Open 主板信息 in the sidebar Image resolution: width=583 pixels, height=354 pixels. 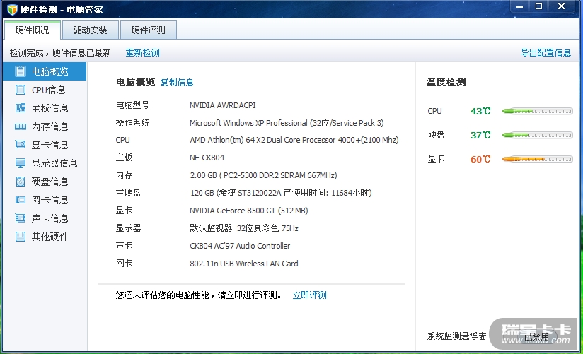point(45,108)
